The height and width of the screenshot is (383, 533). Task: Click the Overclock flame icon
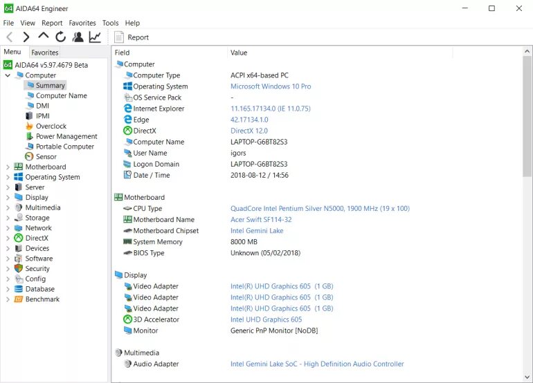click(29, 126)
